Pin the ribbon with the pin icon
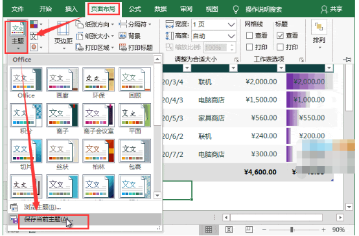 click(x=347, y=60)
